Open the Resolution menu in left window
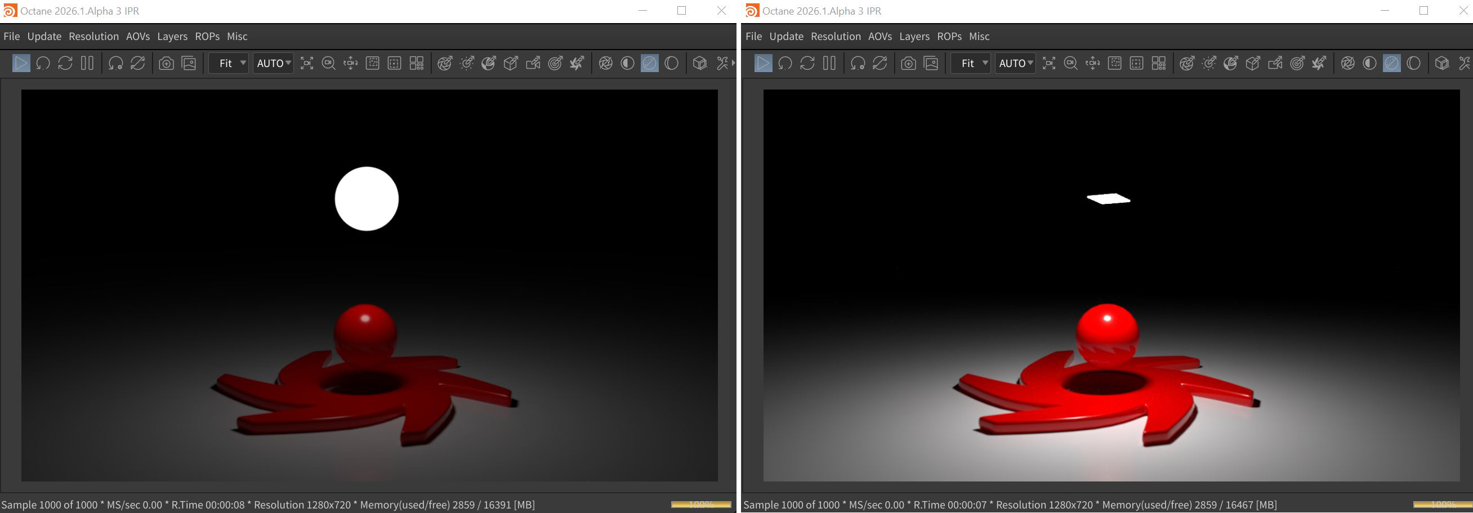Viewport: 1473px width, 513px height. [94, 37]
